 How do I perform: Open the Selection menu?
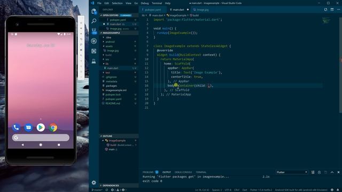tap(117, 3)
